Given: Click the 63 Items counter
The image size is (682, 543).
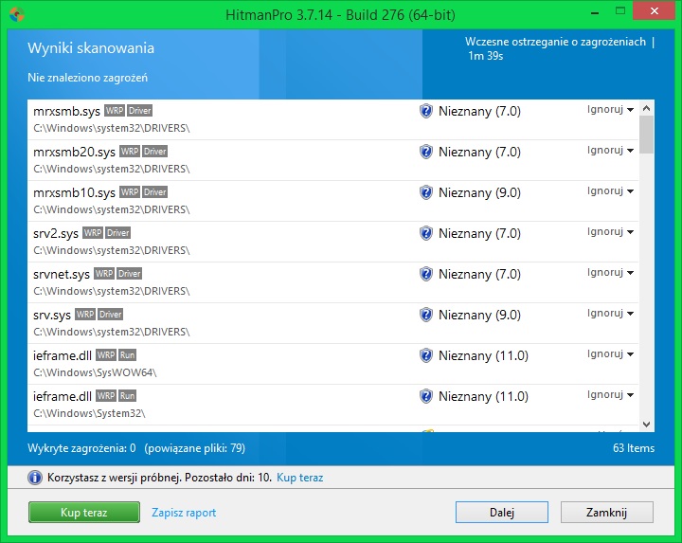Looking at the screenshot, I should tap(634, 448).
